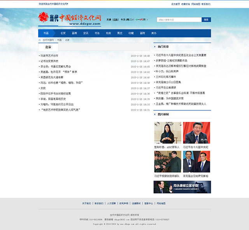Open the 李克强会见哈萨克斯坦 photo thumbnail
The width and height of the screenshot is (249, 230).
196,162
